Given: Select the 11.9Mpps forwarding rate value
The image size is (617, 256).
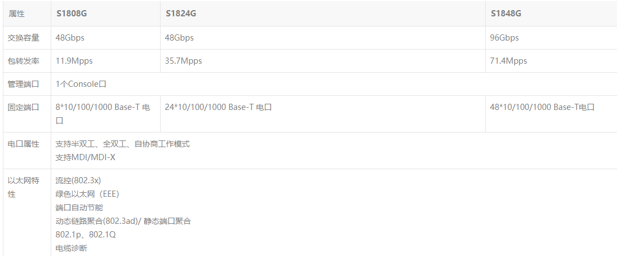Looking at the screenshot, I should point(74,61).
